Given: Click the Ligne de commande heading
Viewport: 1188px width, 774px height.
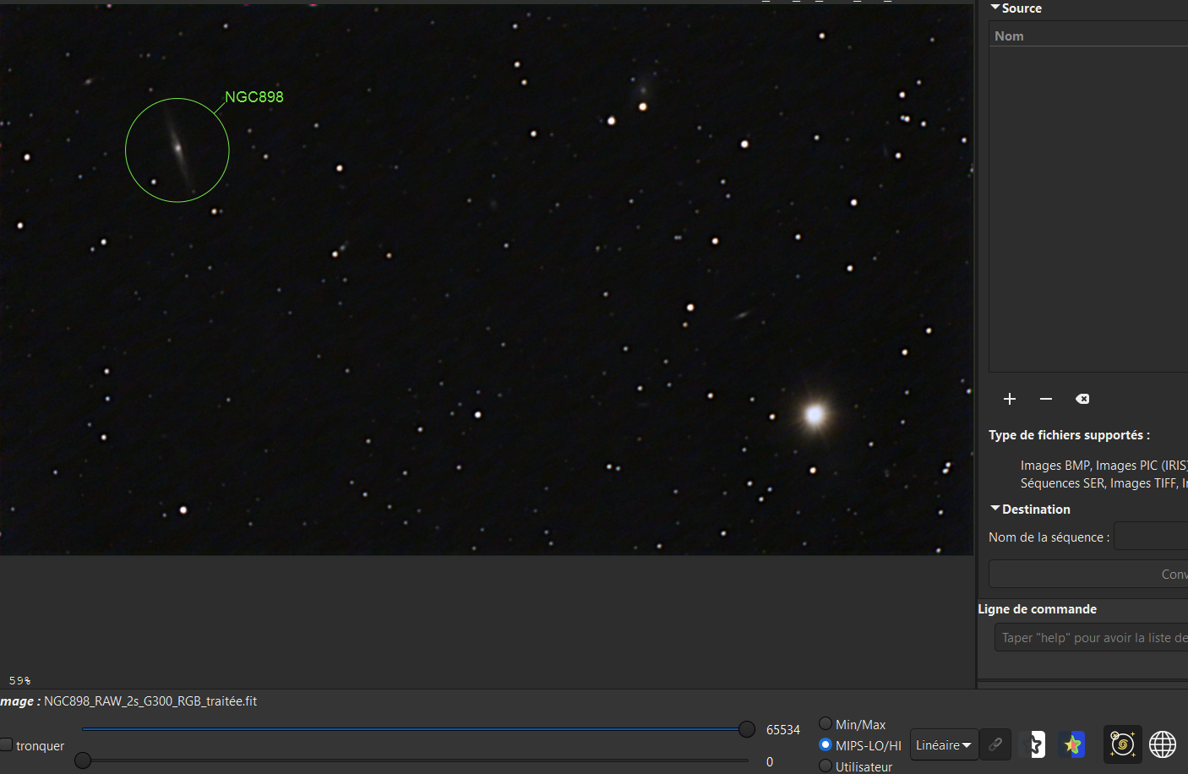Looking at the screenshot, I should 1038,609.
